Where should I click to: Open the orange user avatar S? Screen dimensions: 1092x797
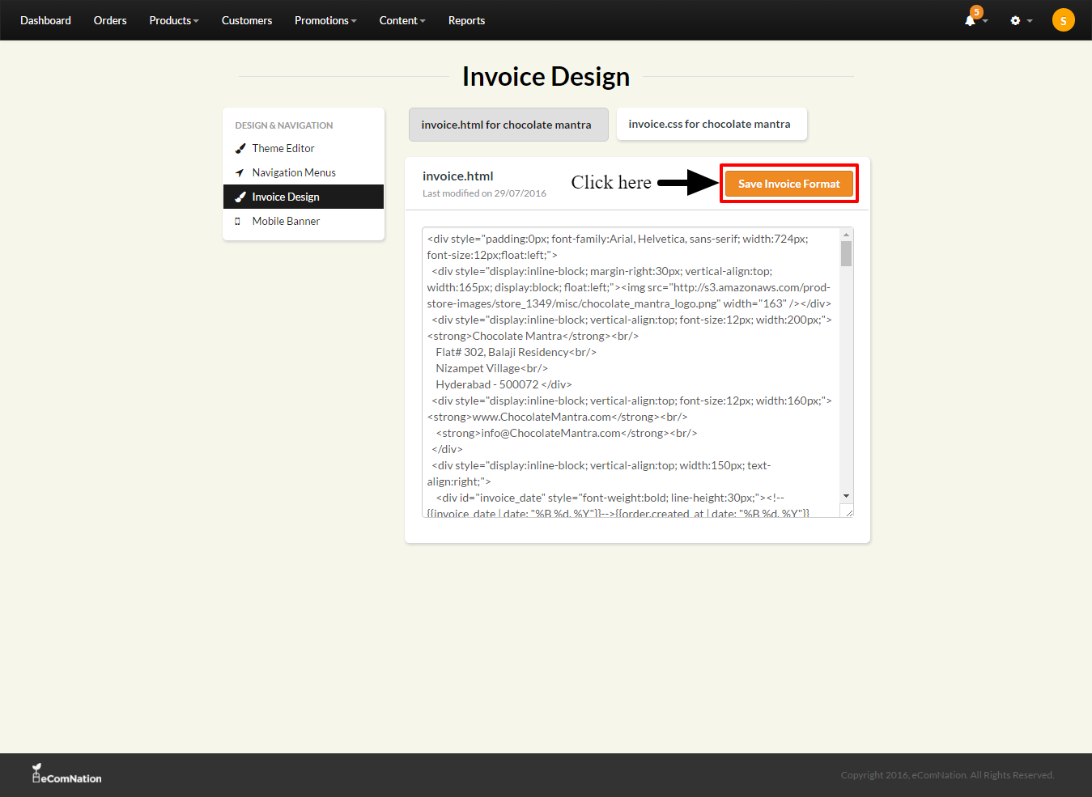pos(1063,20)
